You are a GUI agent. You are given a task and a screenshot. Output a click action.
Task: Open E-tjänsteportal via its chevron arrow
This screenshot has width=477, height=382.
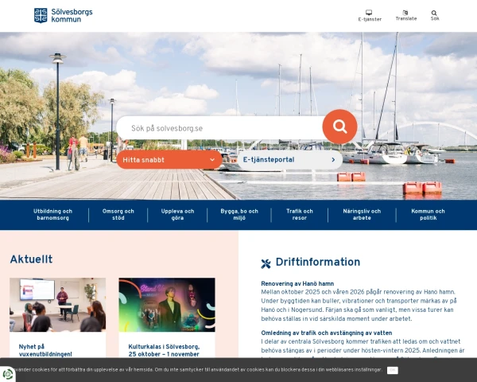tap(333, 160)
